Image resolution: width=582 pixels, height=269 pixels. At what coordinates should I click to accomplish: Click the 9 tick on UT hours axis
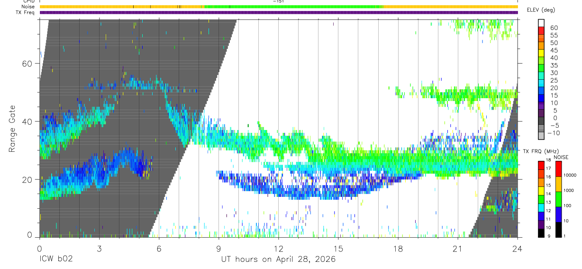[218, 248]
